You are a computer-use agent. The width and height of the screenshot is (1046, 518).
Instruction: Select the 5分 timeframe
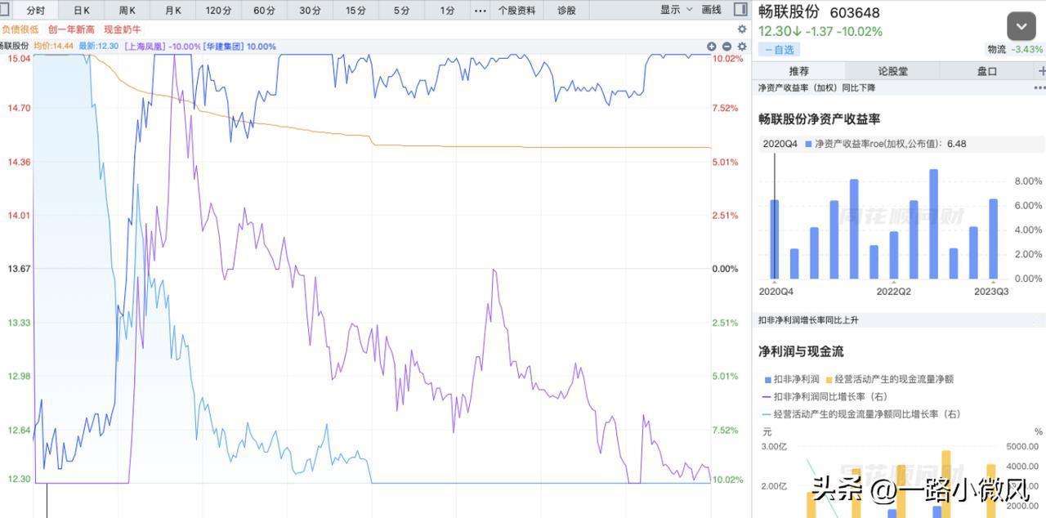tap(401, 11)
